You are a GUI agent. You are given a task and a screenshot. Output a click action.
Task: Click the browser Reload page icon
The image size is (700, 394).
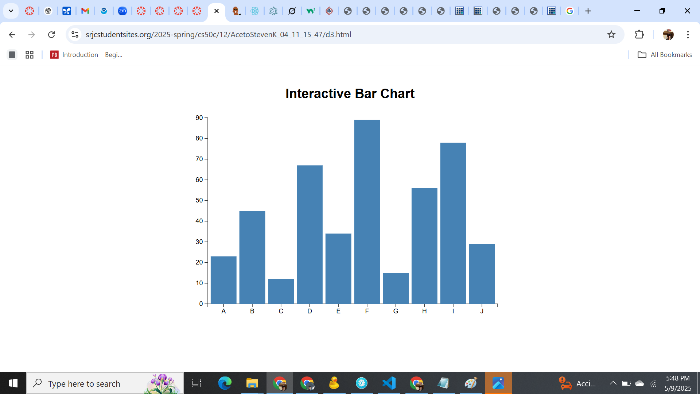tap(51, 34)
